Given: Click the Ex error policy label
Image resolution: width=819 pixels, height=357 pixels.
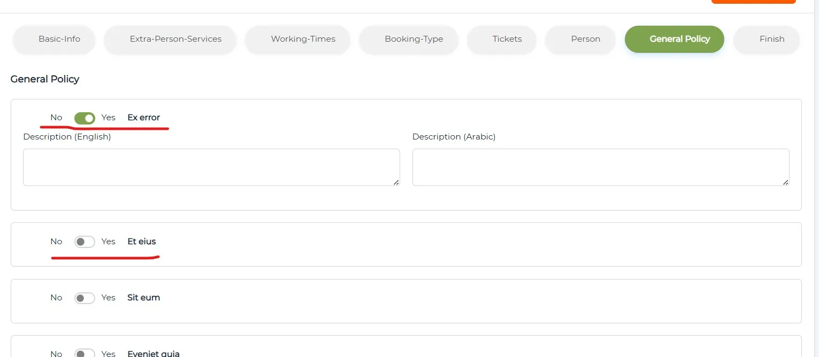Looking at the screenshot, I should [143, 118].
